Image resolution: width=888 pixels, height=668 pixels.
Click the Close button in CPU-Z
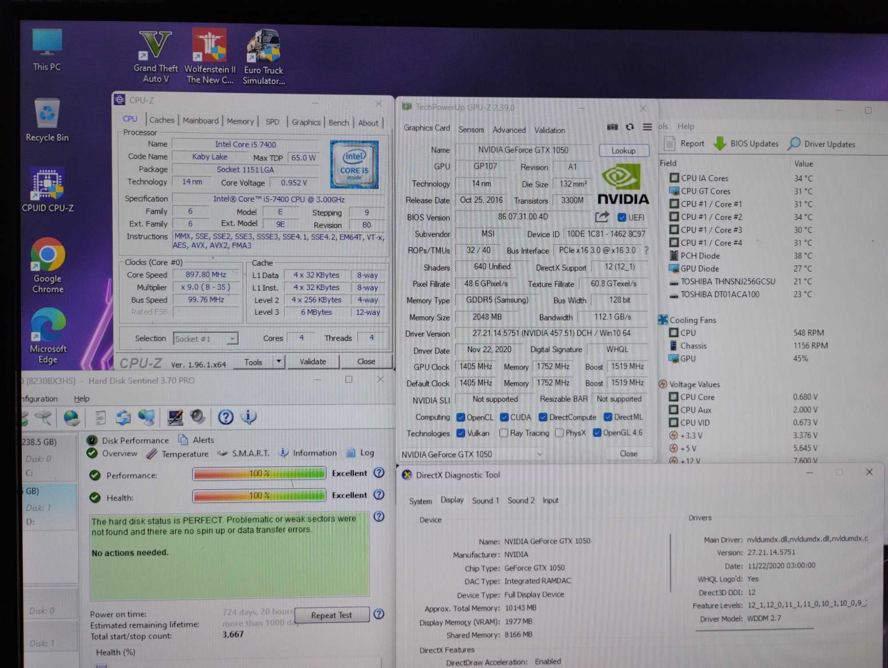(366, 362)
